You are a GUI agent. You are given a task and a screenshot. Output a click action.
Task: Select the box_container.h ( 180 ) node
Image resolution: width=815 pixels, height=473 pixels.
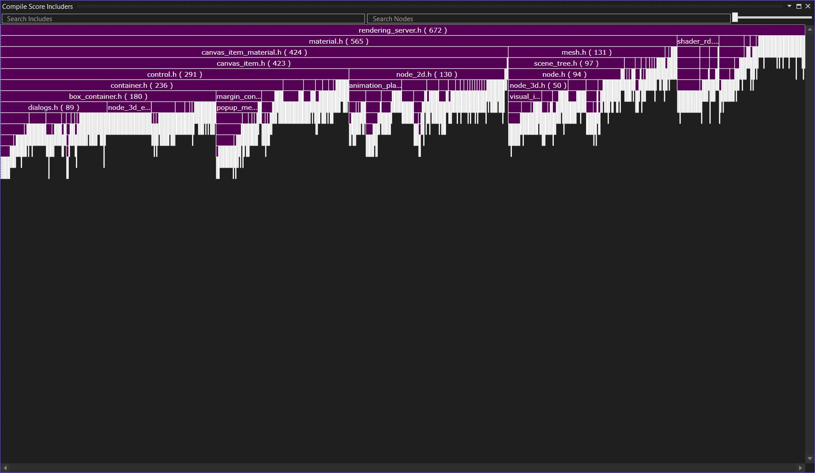tap(108, 96)
